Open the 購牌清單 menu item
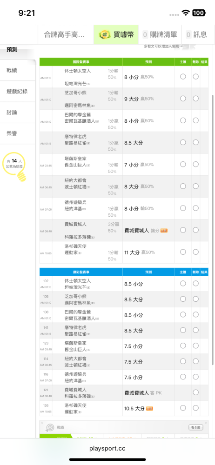This screenshot has width=215, height=465. [160, 35]
